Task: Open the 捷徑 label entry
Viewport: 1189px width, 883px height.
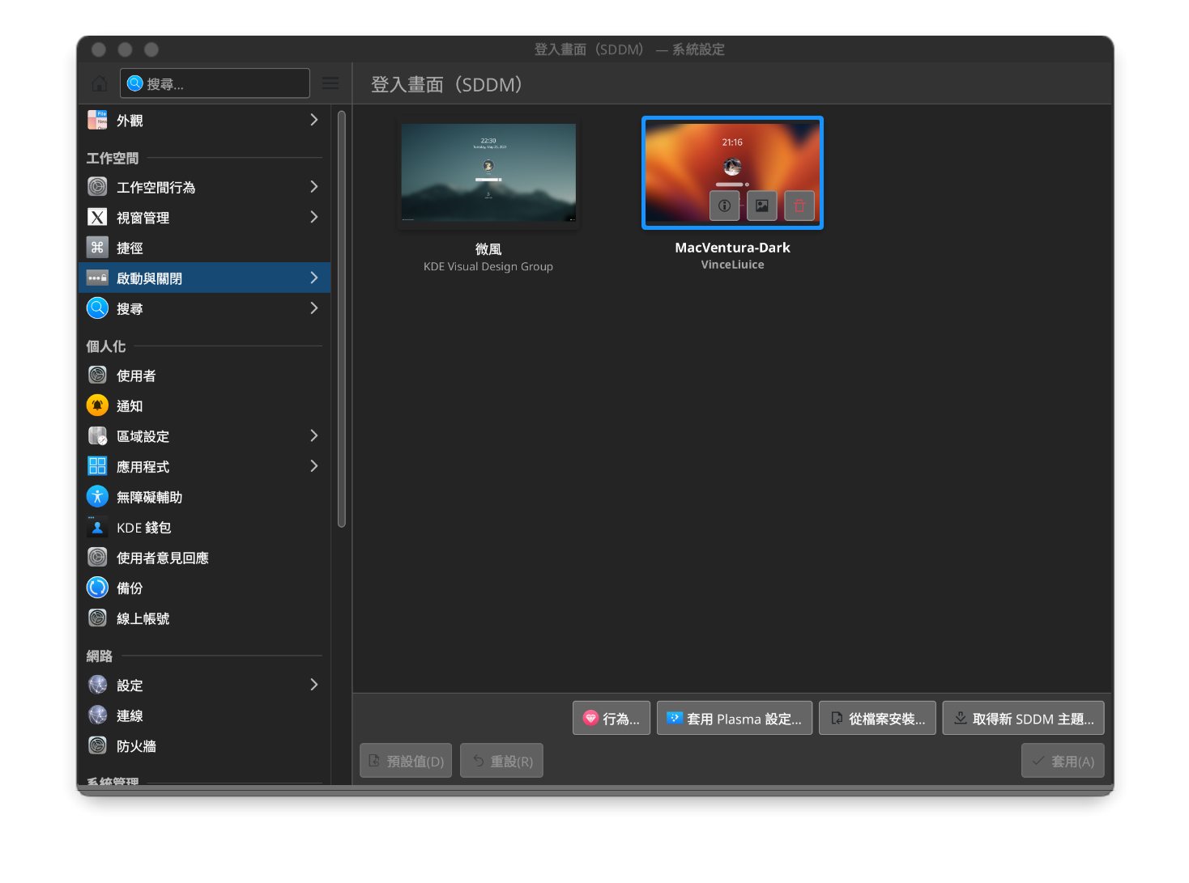Action: [x=130, y=248]
